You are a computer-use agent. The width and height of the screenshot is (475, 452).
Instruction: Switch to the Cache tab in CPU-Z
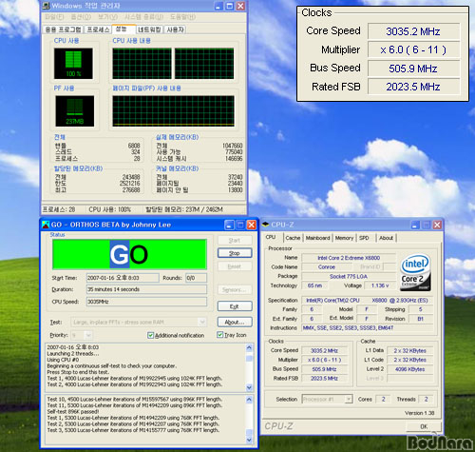coord(293,238)
